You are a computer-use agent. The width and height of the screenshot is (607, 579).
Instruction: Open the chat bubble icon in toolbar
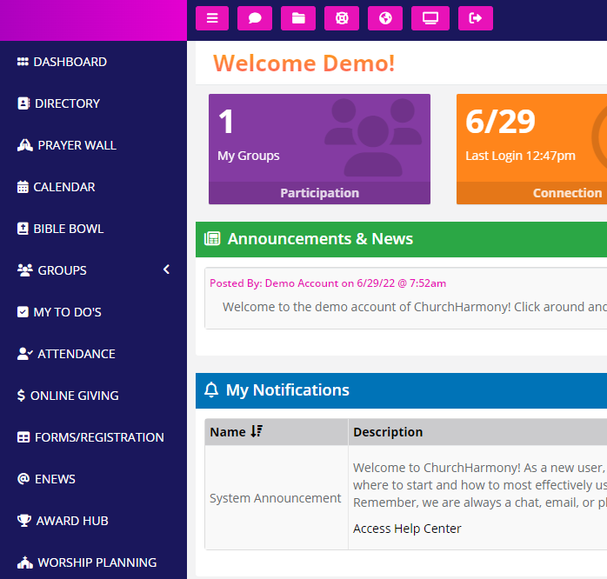(x=255, y=18)
